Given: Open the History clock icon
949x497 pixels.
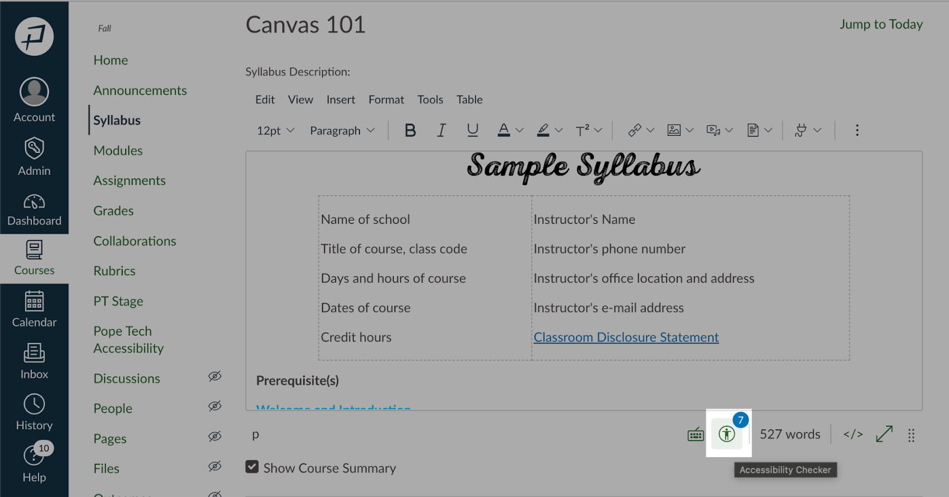Looking at the screenshot, I should coord(34,404).
